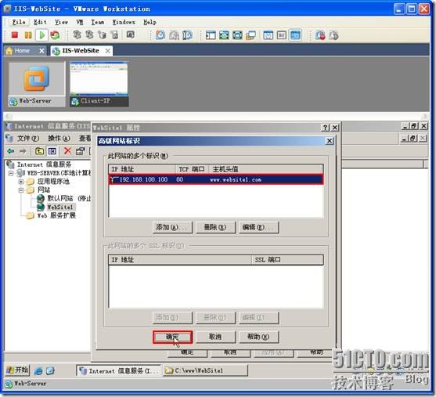Click the yellow Suspend toolbar icon
The height and width of the screenshot is (397, 436).
(x=28, y=35)
